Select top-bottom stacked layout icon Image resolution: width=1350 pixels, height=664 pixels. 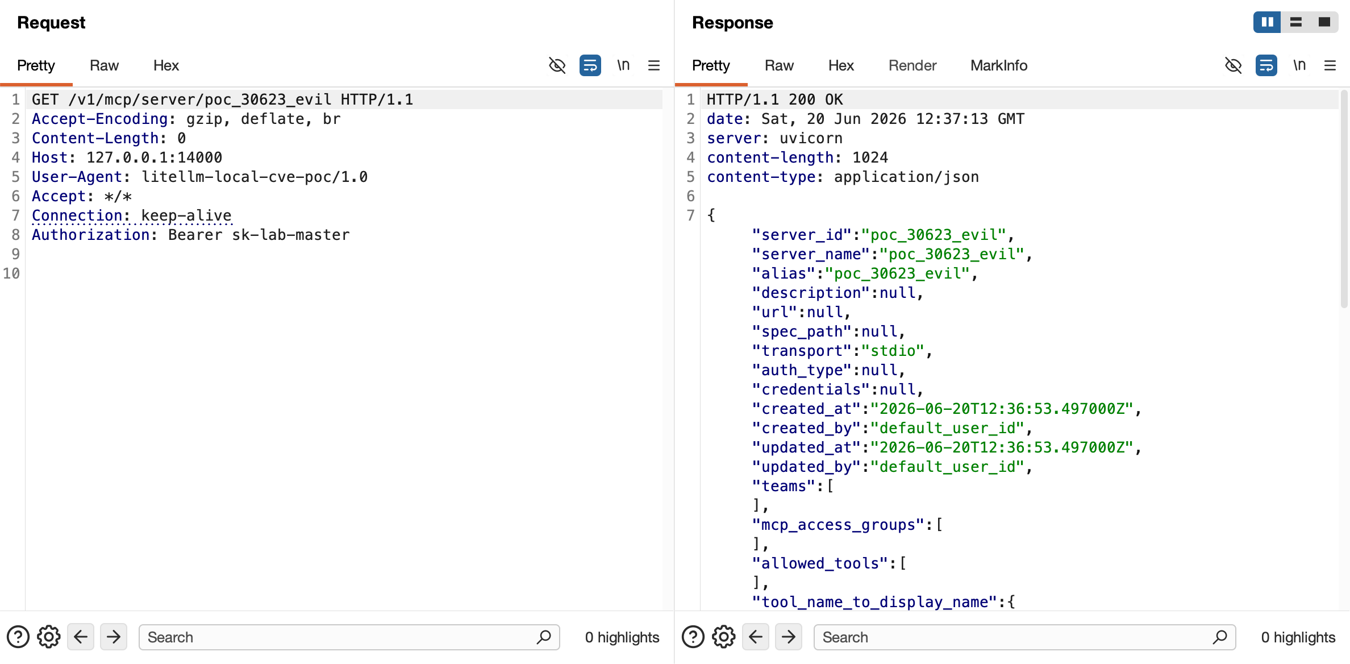pos(1296,22)
